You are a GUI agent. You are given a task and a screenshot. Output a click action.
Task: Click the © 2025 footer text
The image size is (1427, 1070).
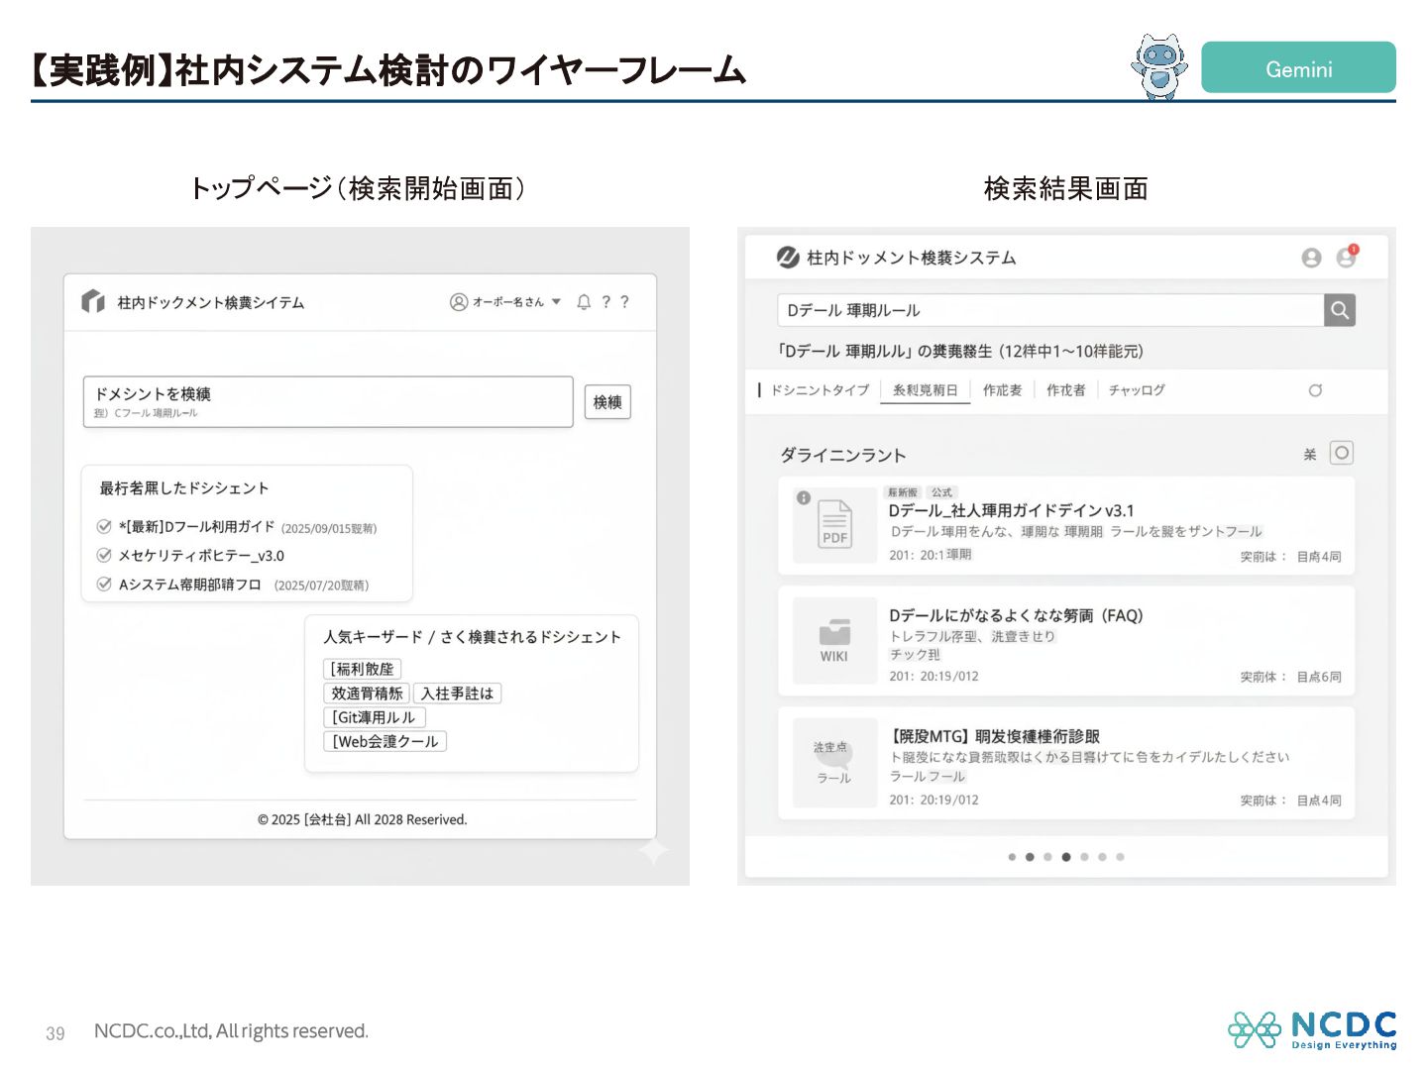coord(363,819)
